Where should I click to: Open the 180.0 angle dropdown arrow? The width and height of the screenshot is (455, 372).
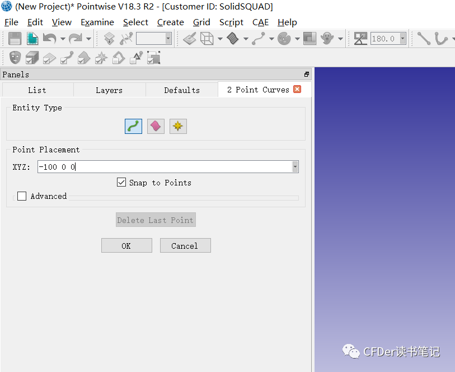[x=403, y=39]
